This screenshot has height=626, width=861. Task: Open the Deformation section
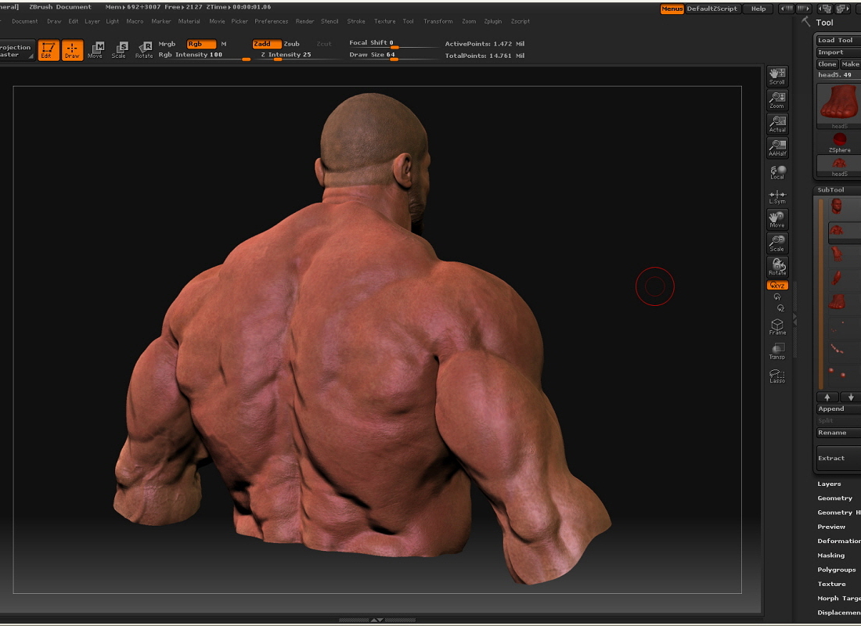(838, 541)
